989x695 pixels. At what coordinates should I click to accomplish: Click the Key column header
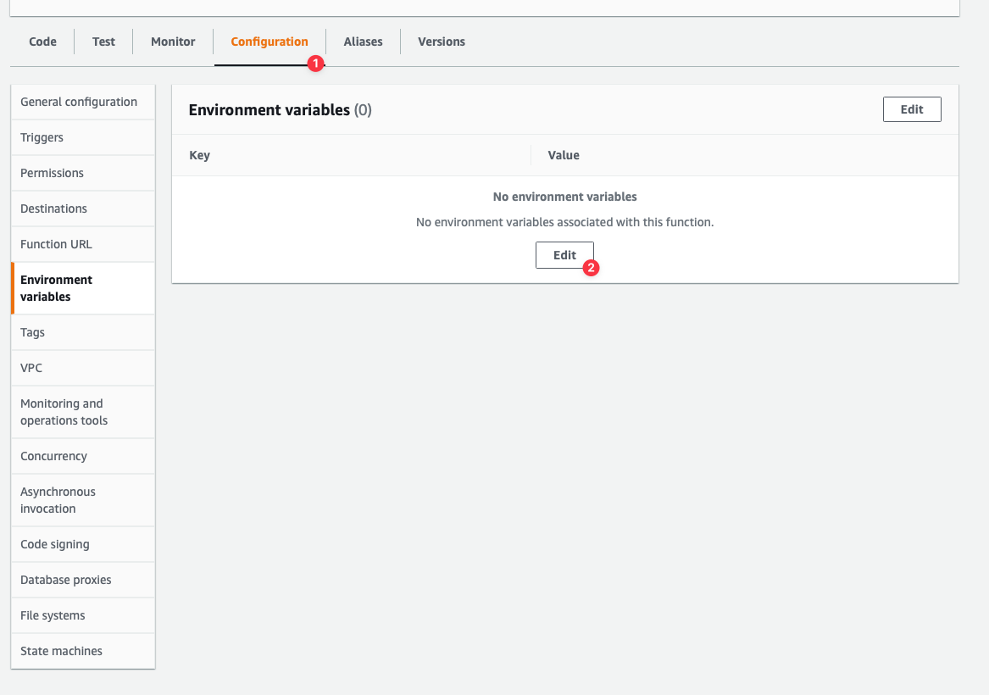pos(199,155)
